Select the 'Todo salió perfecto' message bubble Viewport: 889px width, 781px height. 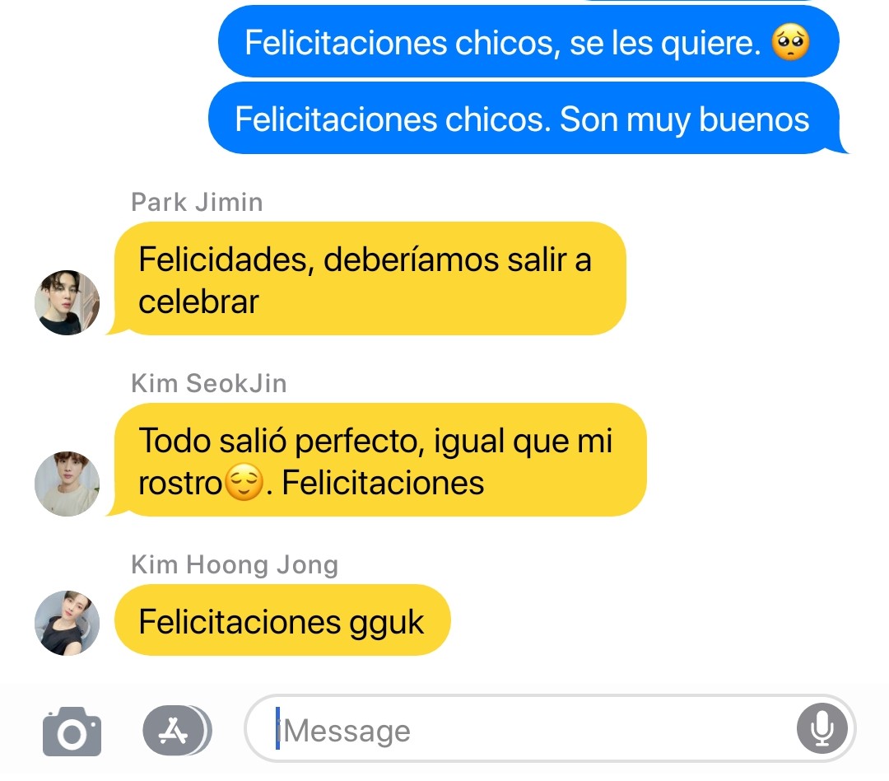pos(379,461)
